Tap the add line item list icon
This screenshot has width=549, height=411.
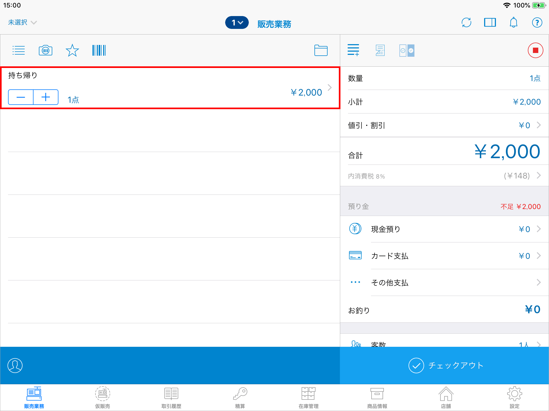[353, 50]
